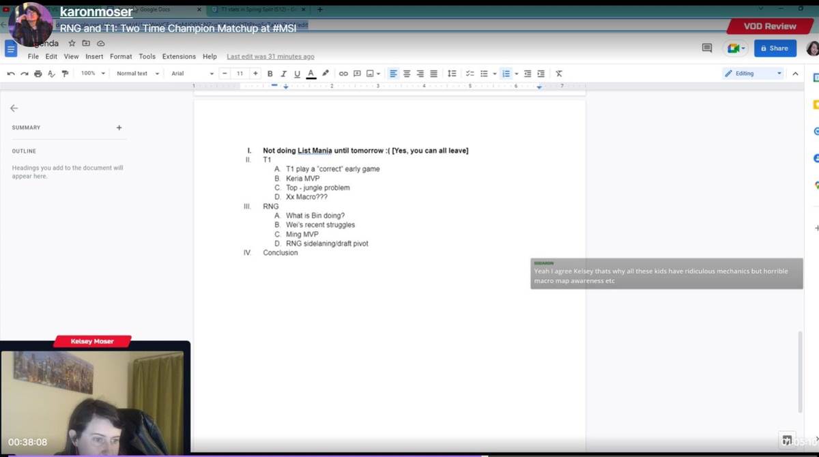Viewport: 819px width, 457px height.
Task: Click the Undo arrow in toolbar
Action: (11, 74)
